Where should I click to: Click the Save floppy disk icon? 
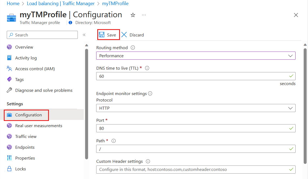(x=102, y=35)
